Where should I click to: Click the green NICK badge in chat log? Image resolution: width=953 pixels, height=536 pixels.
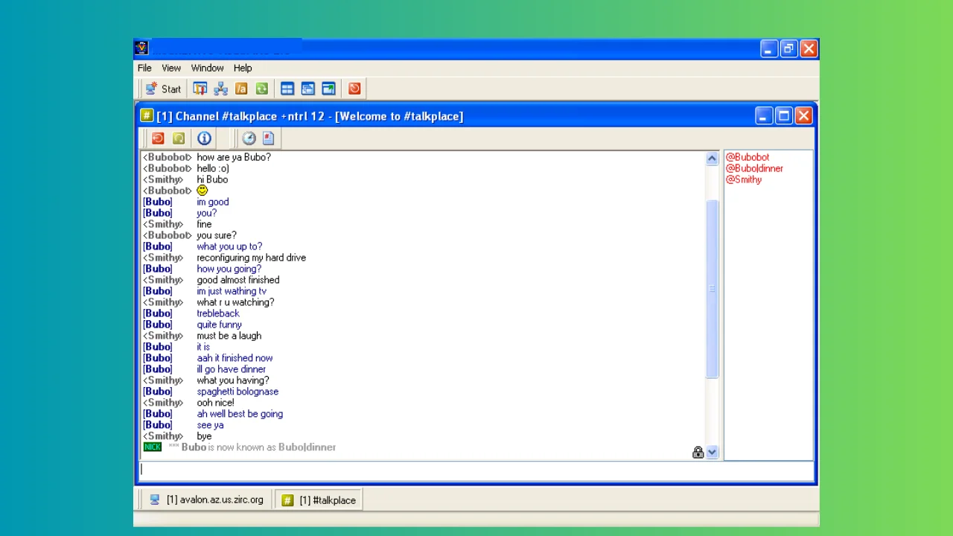click(153, 447)
